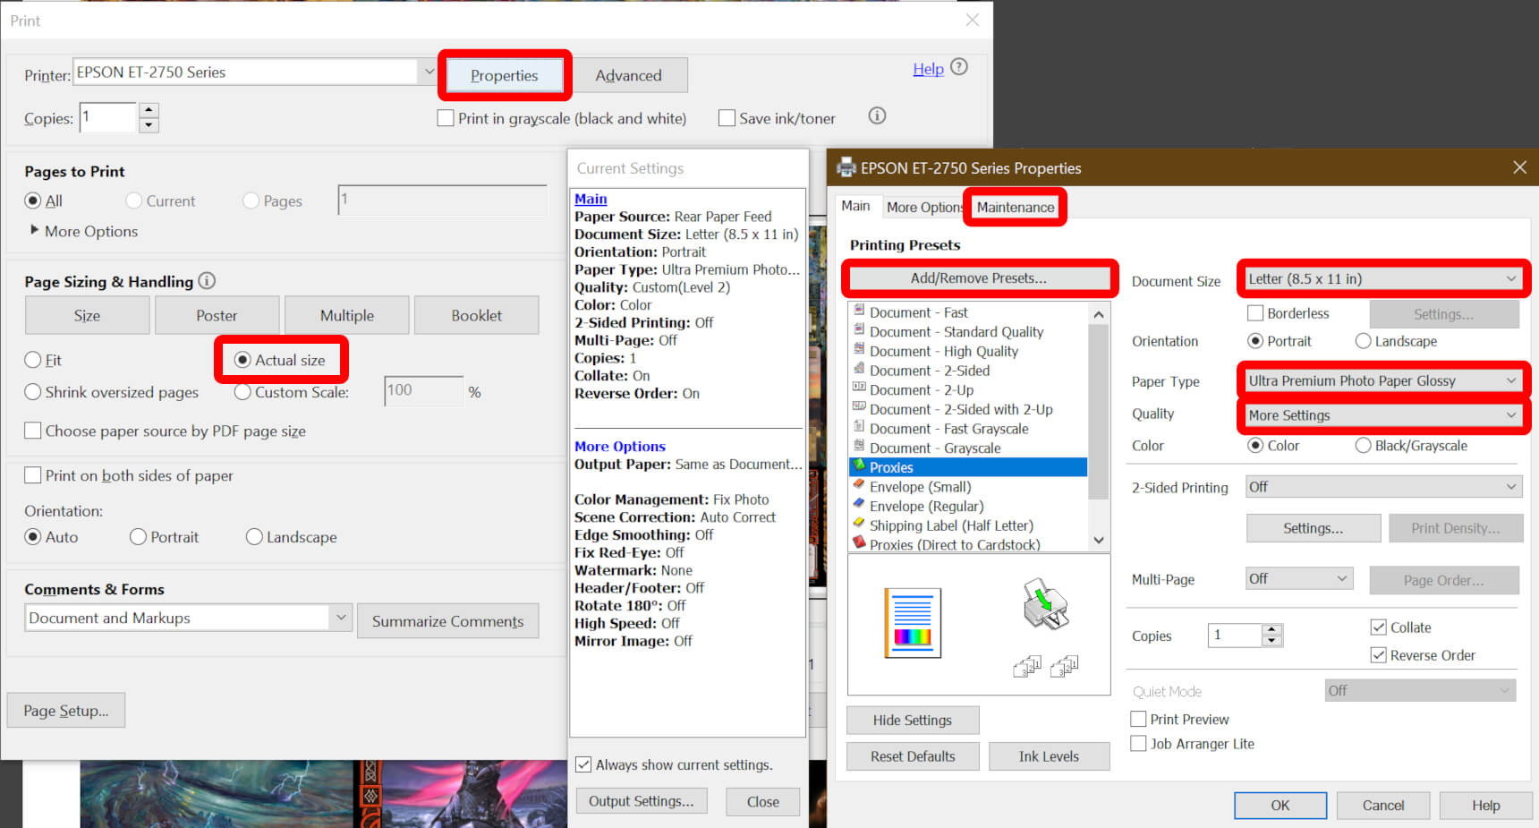
Task: Click the Add/Remove Presets button
Action: click(978, 278)
